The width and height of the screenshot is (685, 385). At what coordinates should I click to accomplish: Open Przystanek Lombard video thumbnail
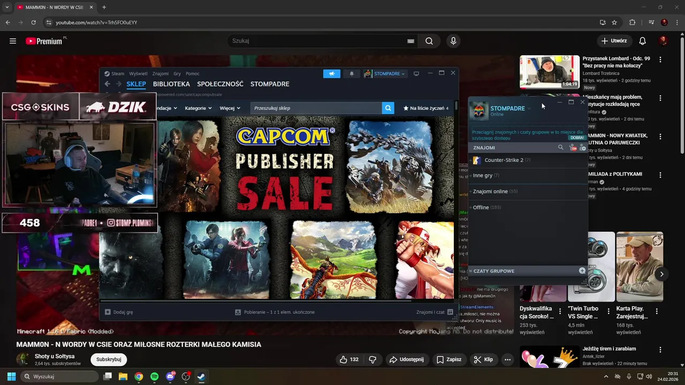(550, 72)
